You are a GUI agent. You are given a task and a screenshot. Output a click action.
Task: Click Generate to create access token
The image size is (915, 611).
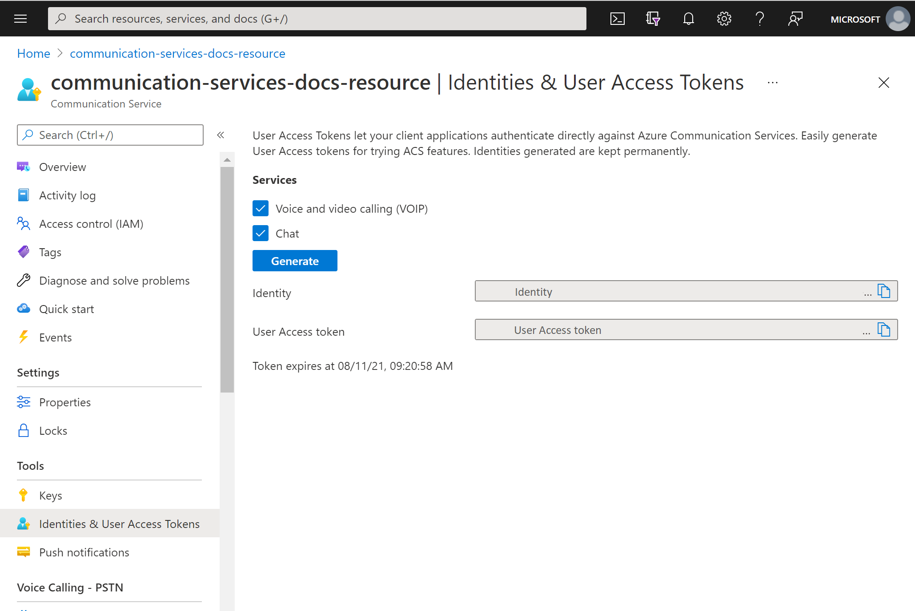click(x=294, y=261)
